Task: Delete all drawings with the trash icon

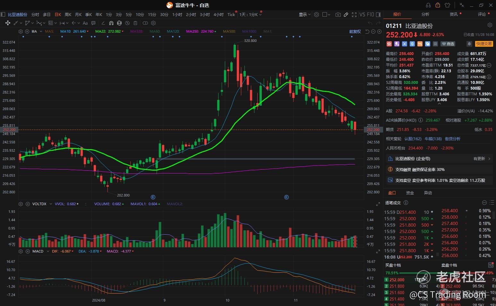Action: coord(135,23)
